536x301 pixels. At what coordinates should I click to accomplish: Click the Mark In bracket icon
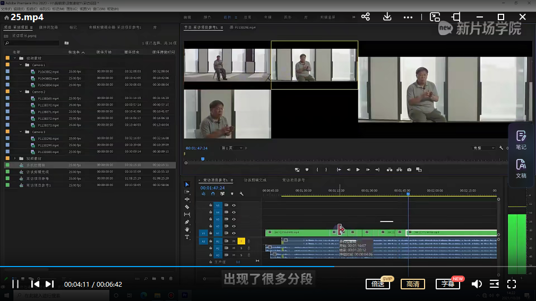(317, 170)
